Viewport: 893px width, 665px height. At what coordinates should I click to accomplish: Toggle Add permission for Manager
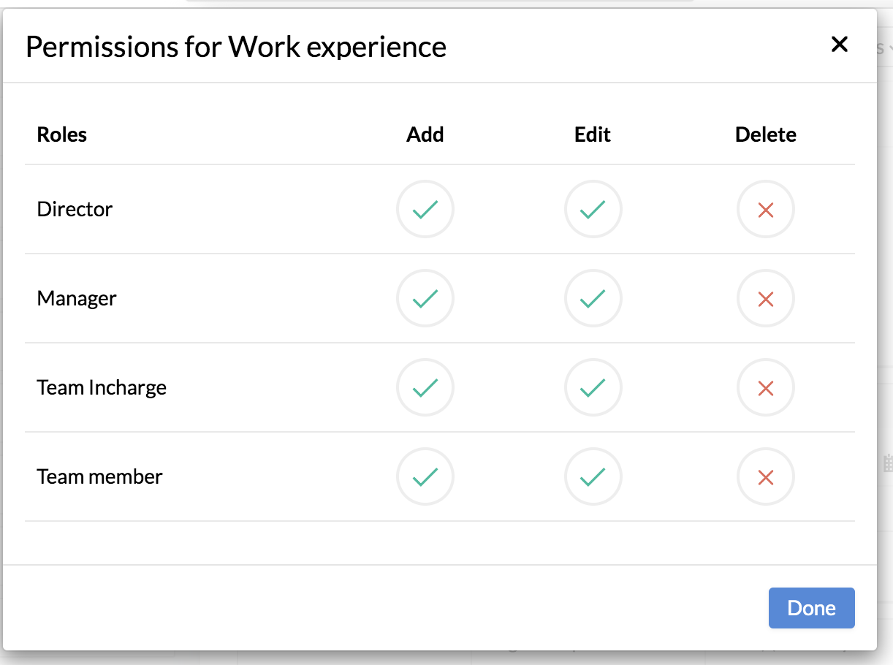click(425, 298)
